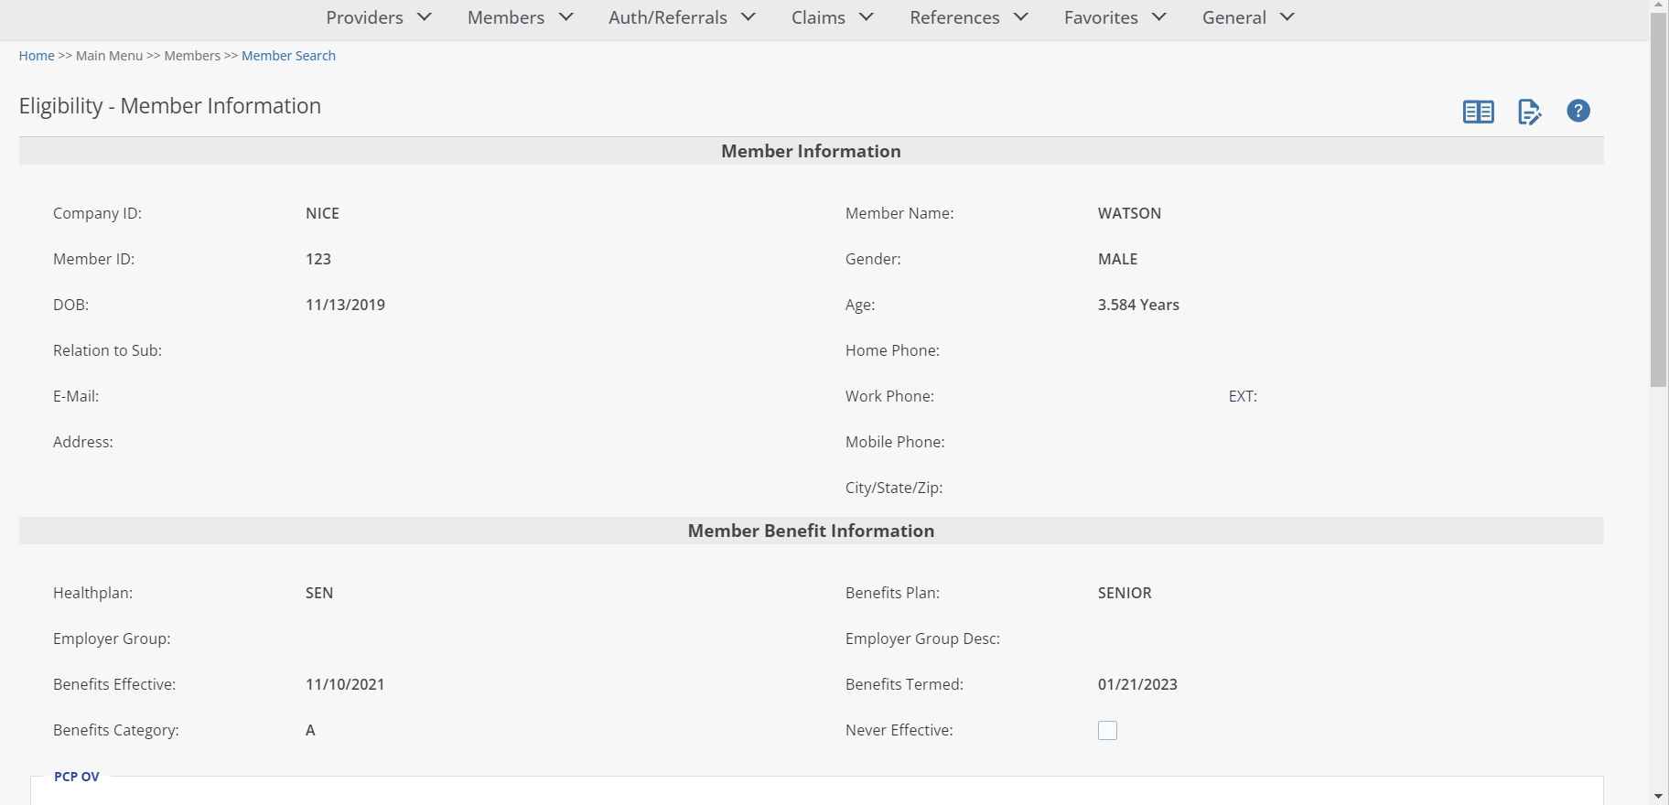
Task: Click the PCP OV section label
Action: coord(77,777)
